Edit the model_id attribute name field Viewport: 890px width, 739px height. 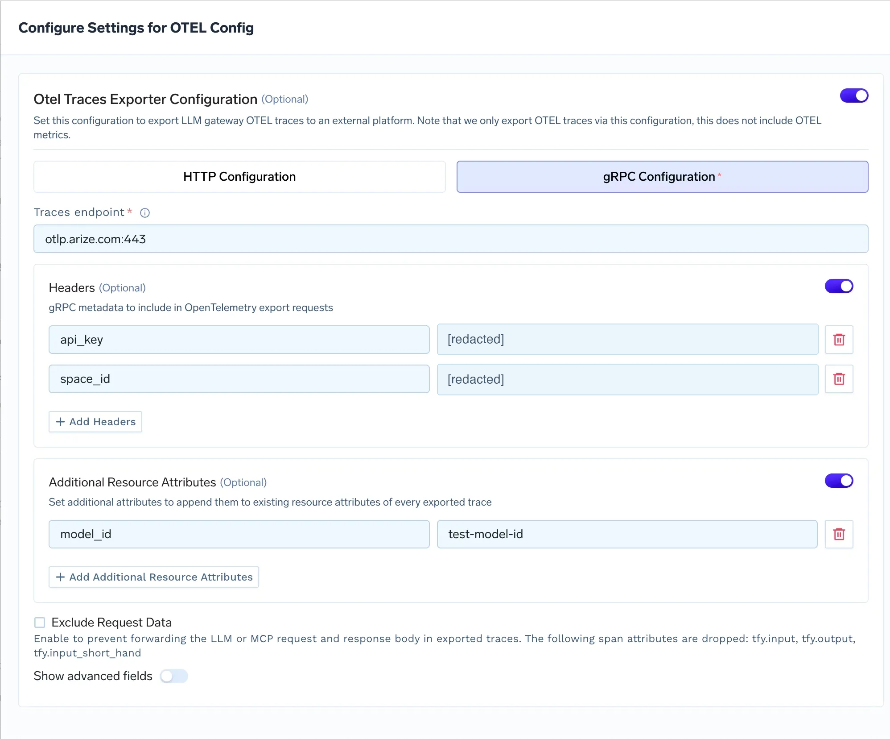(239, 534)
